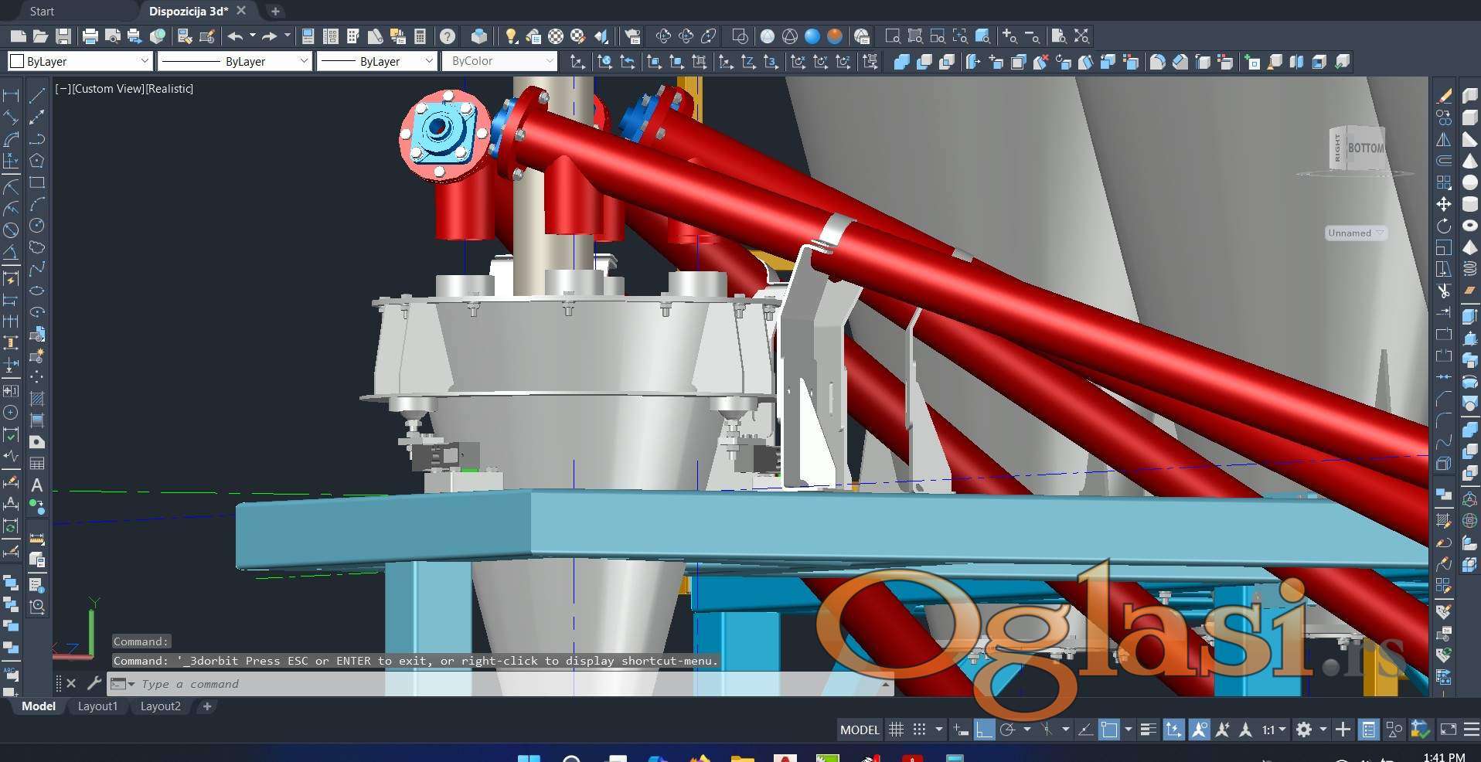Select the Line tool in left toolbar
This screenshot has height=762, width=1481.
[36, 96]
